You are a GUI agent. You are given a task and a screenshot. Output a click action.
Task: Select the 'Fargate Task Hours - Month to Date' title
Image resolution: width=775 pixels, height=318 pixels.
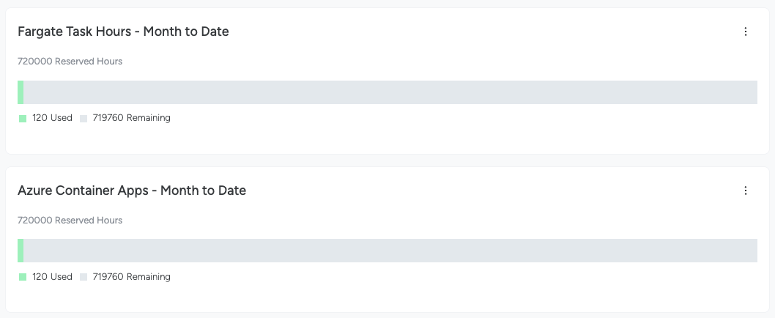(123, 32)
